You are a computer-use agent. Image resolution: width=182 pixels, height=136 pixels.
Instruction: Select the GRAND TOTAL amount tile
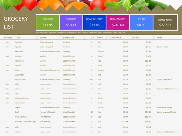[165, 22]
